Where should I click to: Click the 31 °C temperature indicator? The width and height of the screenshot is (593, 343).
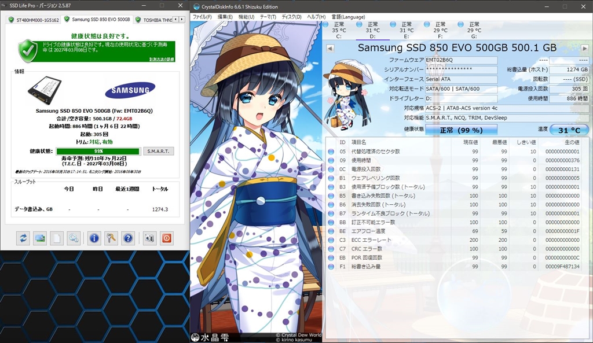569,130
